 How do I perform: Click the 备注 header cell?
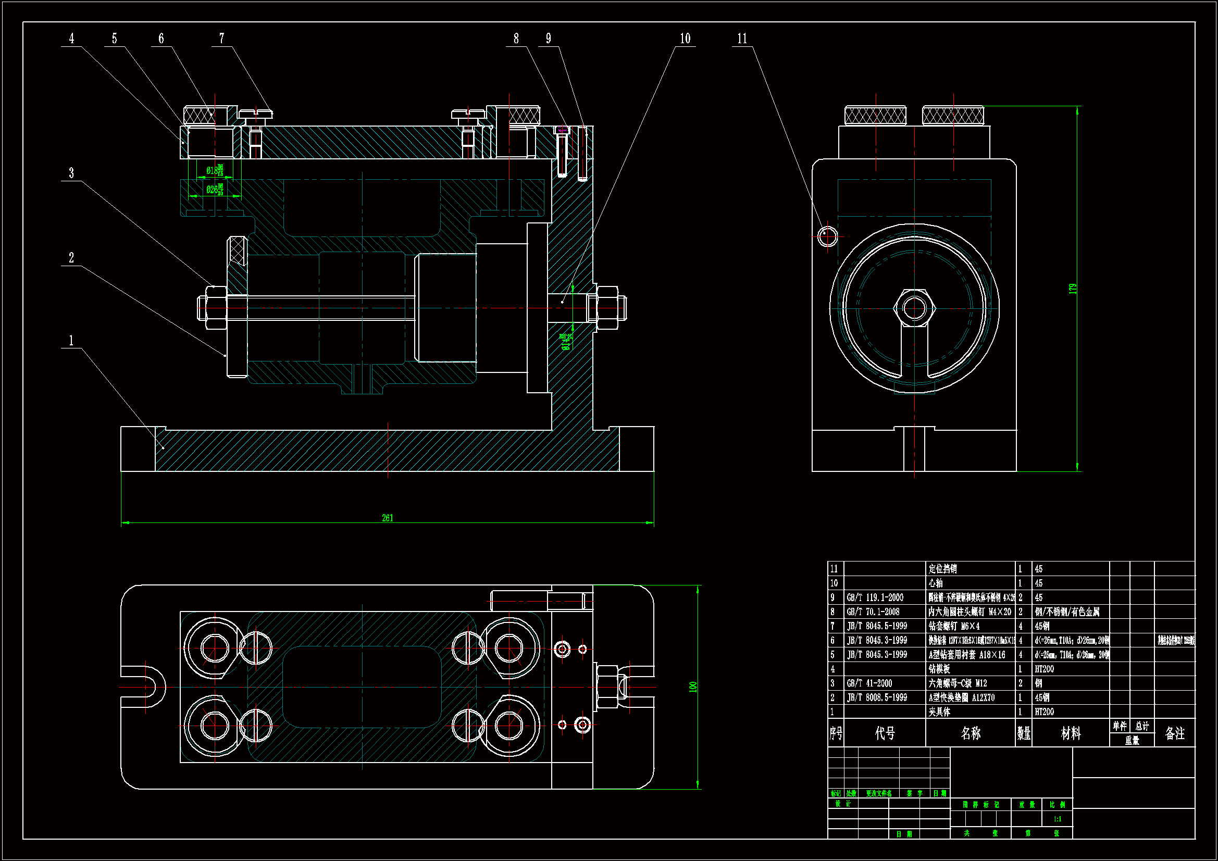(x=1175, y=734)
